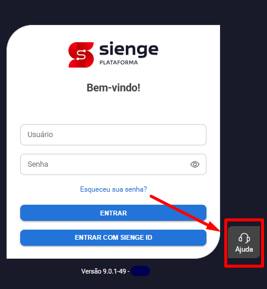Screen dimensions: 267x289
Task: Click into the Senha password field
Action: [x=113, y=164]
